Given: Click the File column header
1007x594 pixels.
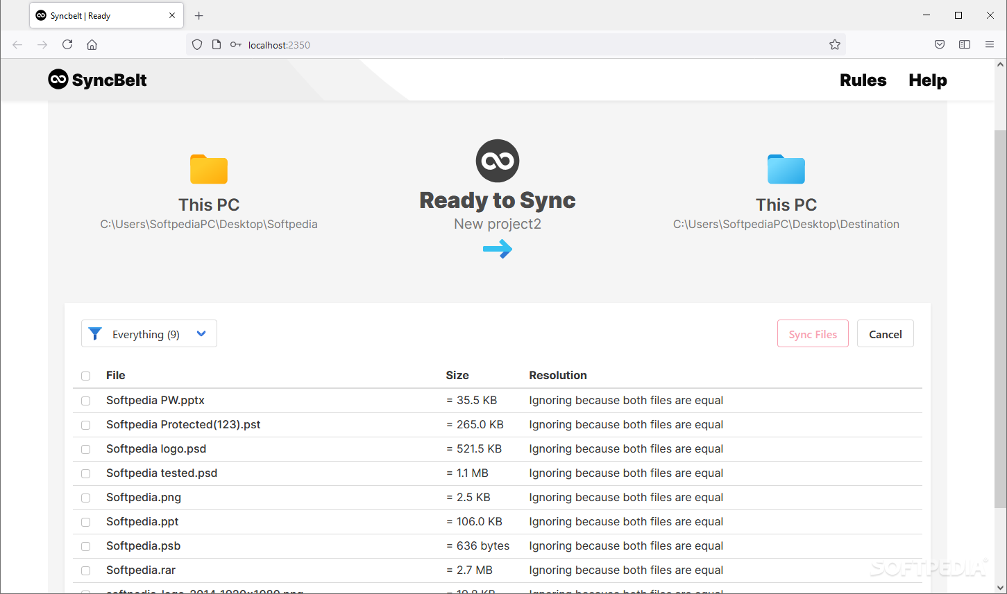Looking at the screenshot, I should click(x=116, y=375).
